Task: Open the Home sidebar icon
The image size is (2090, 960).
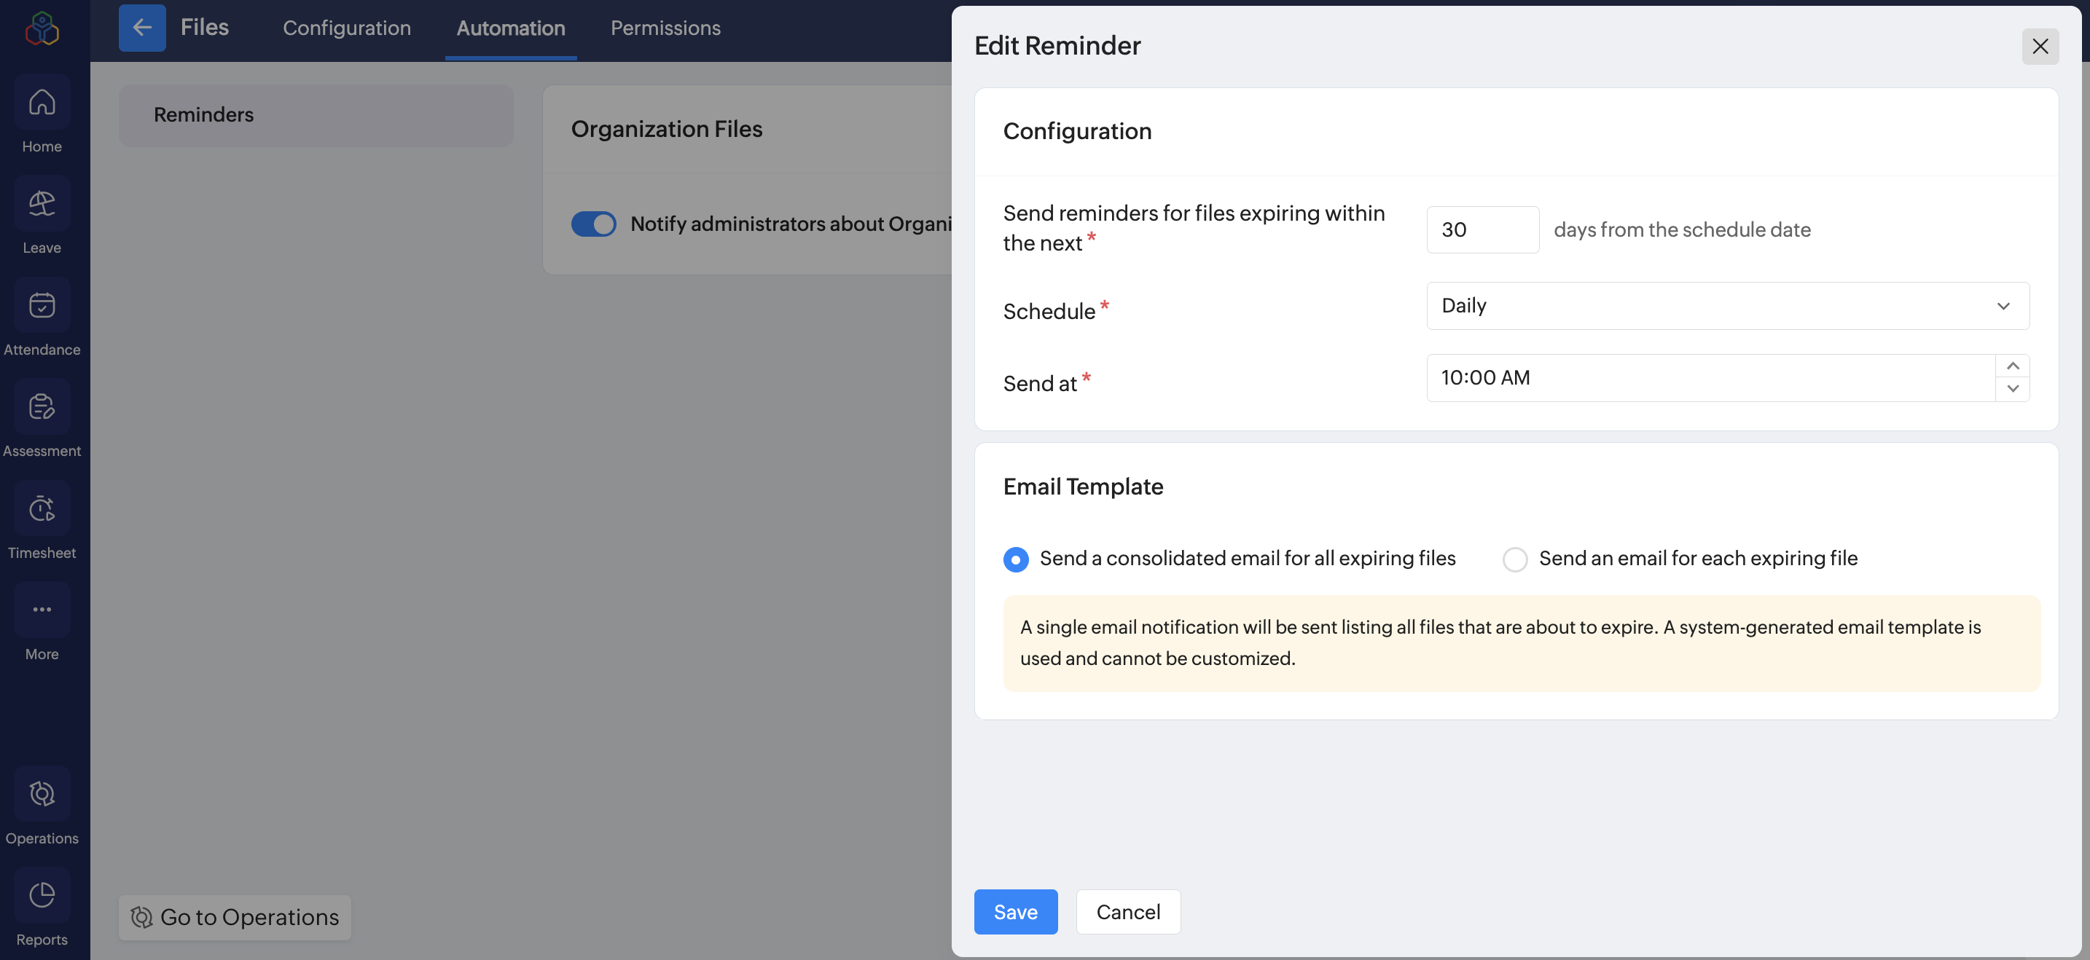Action: (x=42, y=103)
